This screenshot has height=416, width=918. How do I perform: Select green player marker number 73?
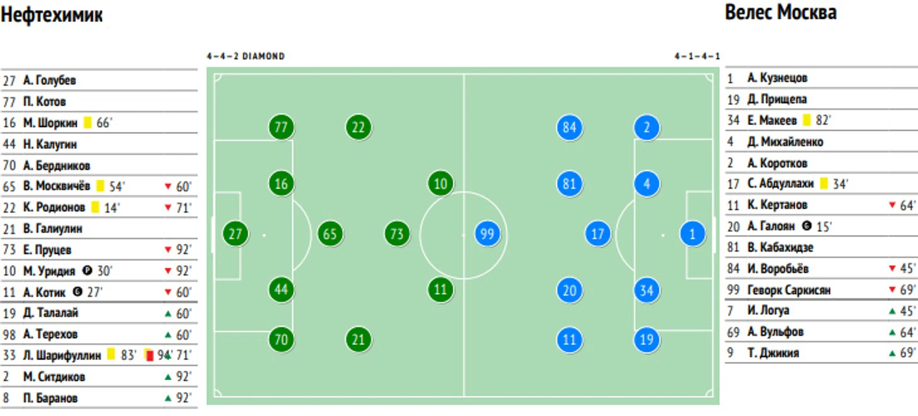[x=397, y=235]
